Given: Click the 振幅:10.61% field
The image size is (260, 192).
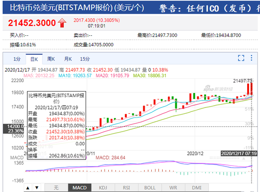Looking at the screenshot, I should [x=23, y=45].
